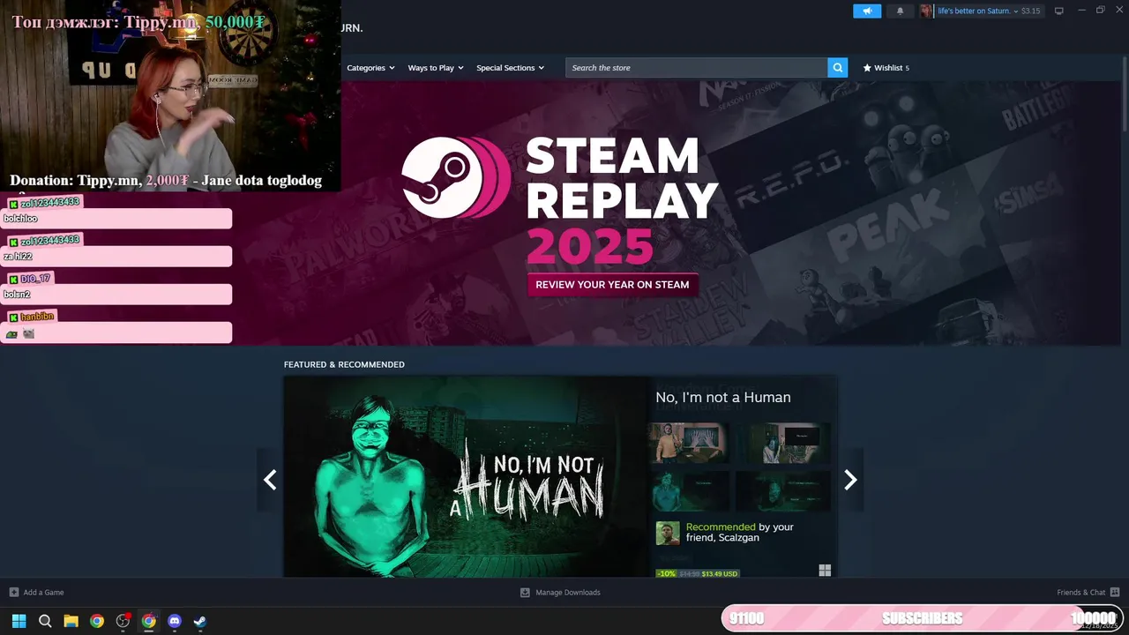1129x635 pixels.
Task: Open account dropdown 'life's better on Saturn.'
Action: pyautogui.click(x=977, y=11)
